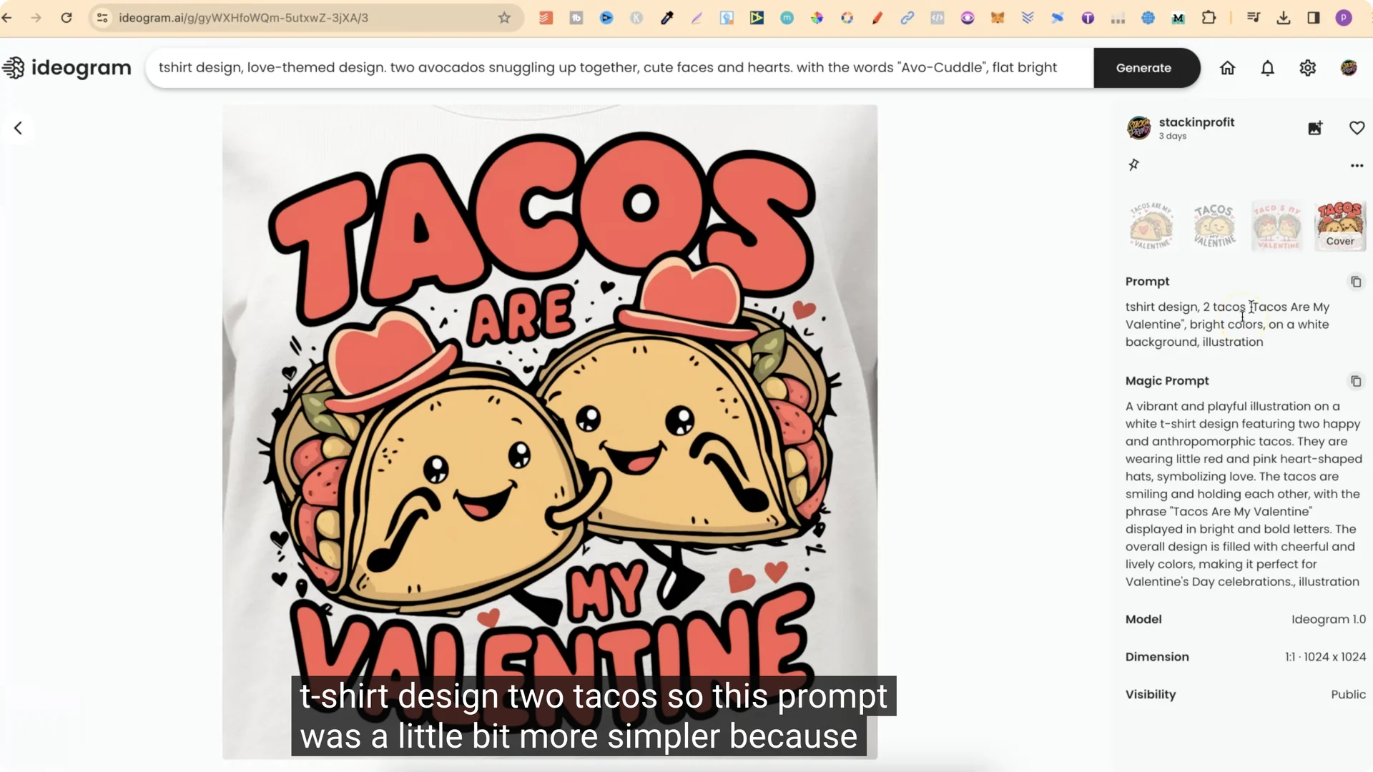Select the first taco thumbnail variant
Screen dimensions: 1373x772
(x=1151, y=225)
